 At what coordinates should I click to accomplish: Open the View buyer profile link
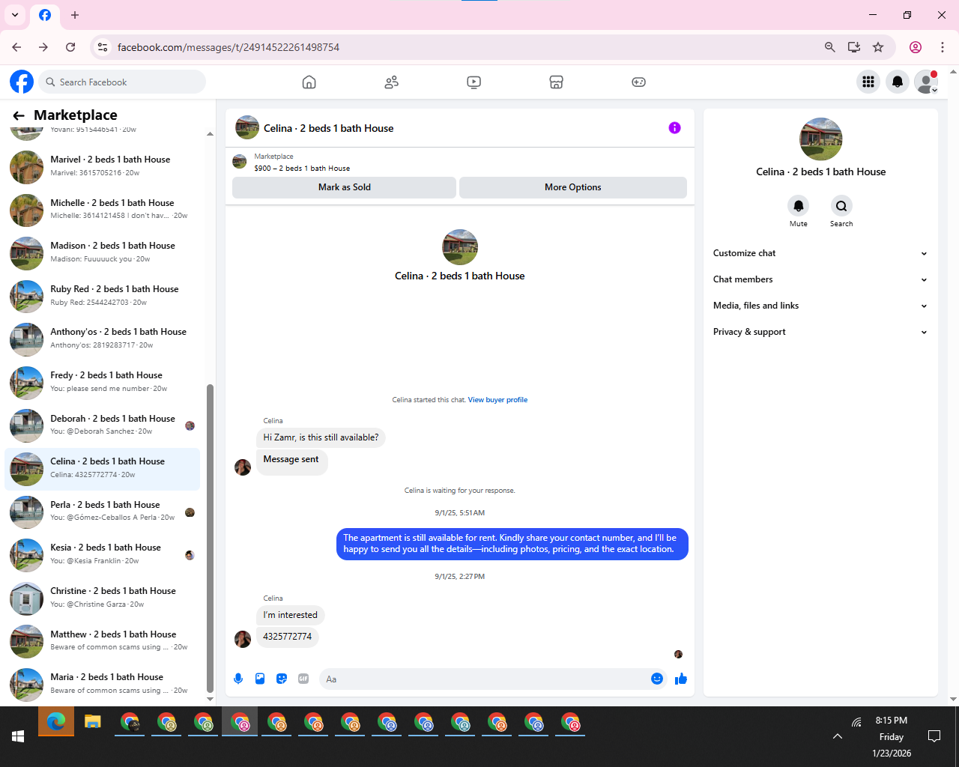click(497, 400)
